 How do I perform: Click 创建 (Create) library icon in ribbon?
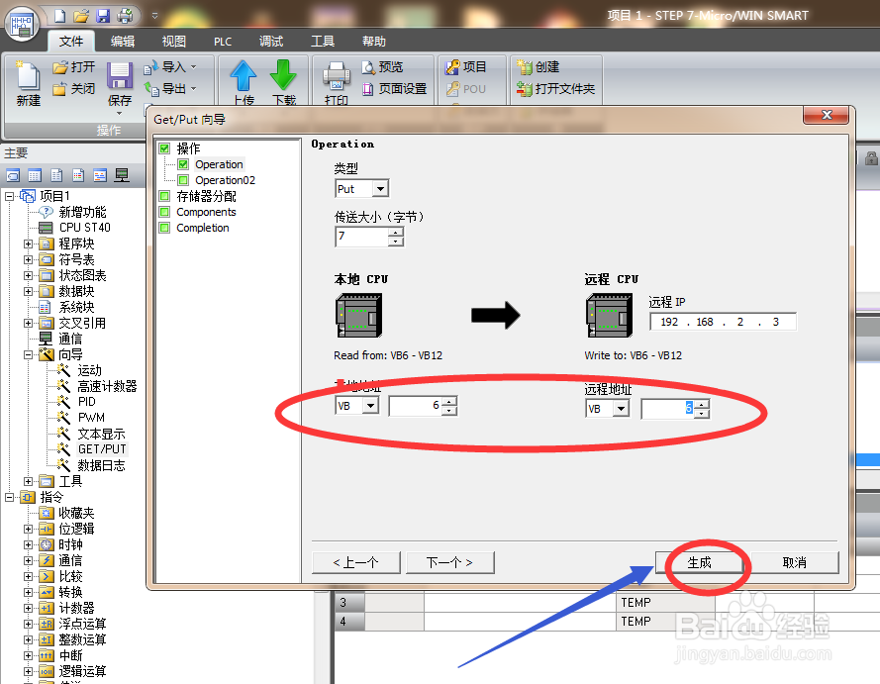pos(538,67)
